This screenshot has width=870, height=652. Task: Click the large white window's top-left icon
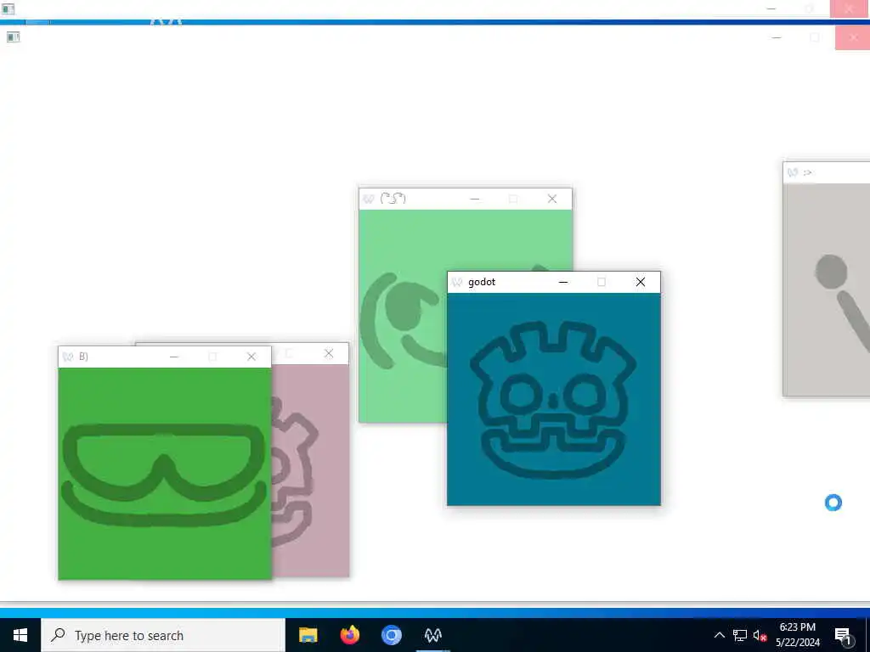click(13, 37)
